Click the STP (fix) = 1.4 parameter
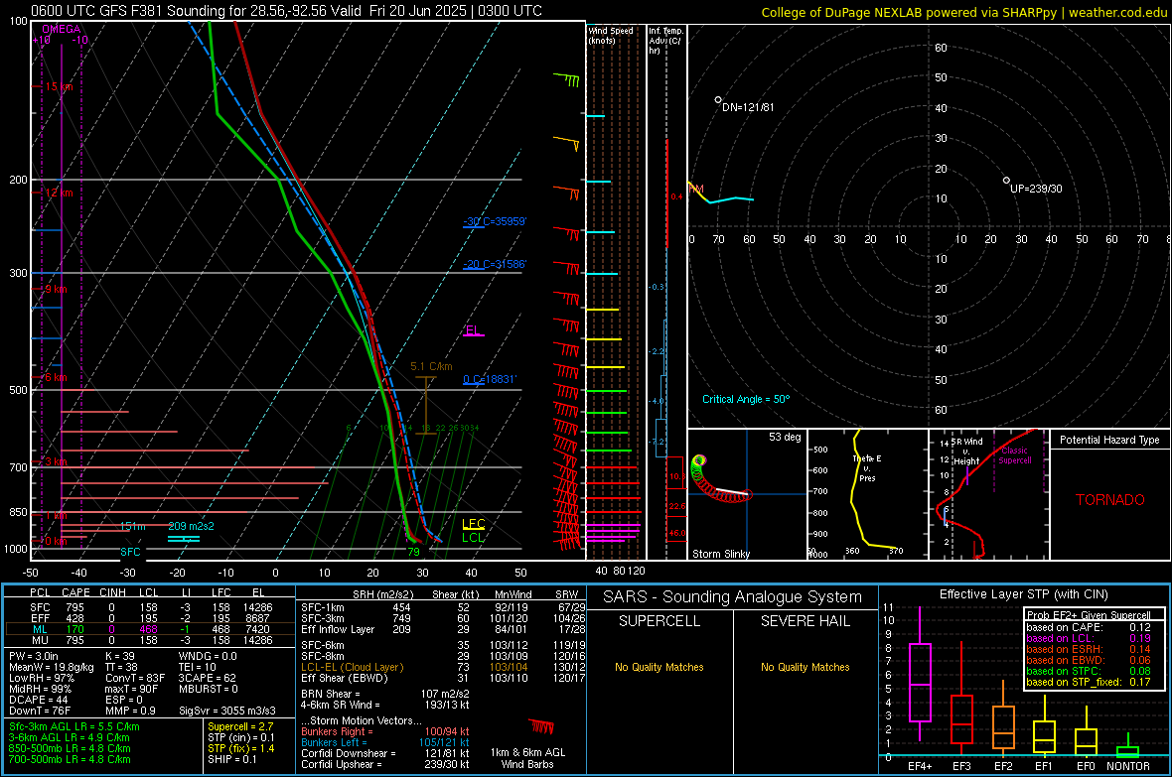The height and width of the screenshot is (777, 1172). click(x=240, y=748)
